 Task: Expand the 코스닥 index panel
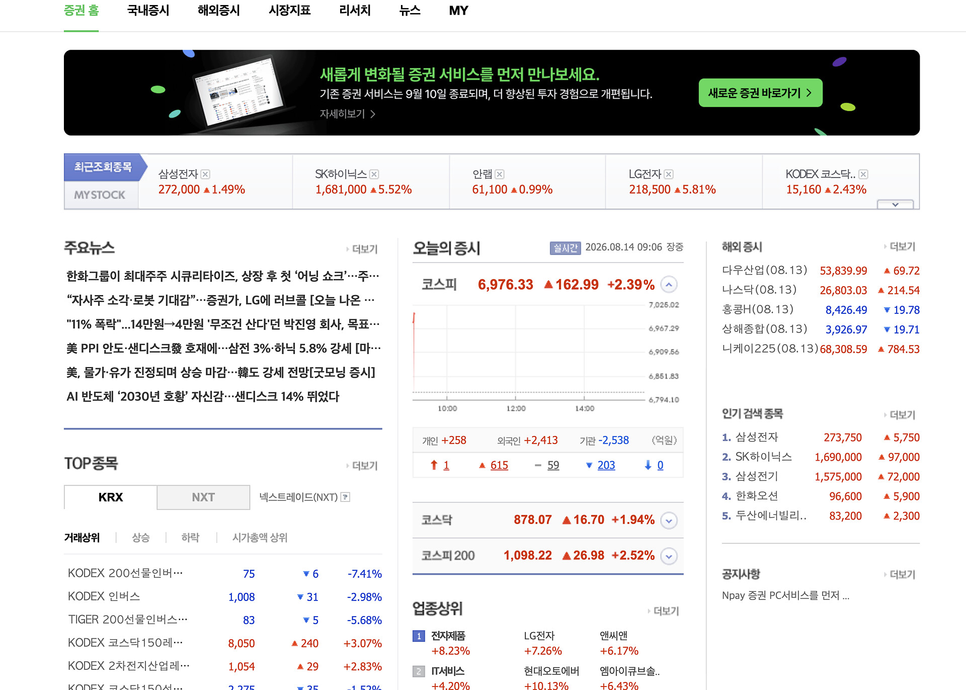pos(669,520)
